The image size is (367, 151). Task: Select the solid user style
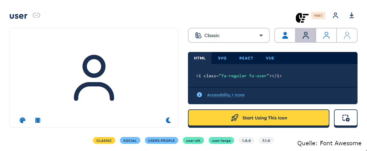click(285, 35)
